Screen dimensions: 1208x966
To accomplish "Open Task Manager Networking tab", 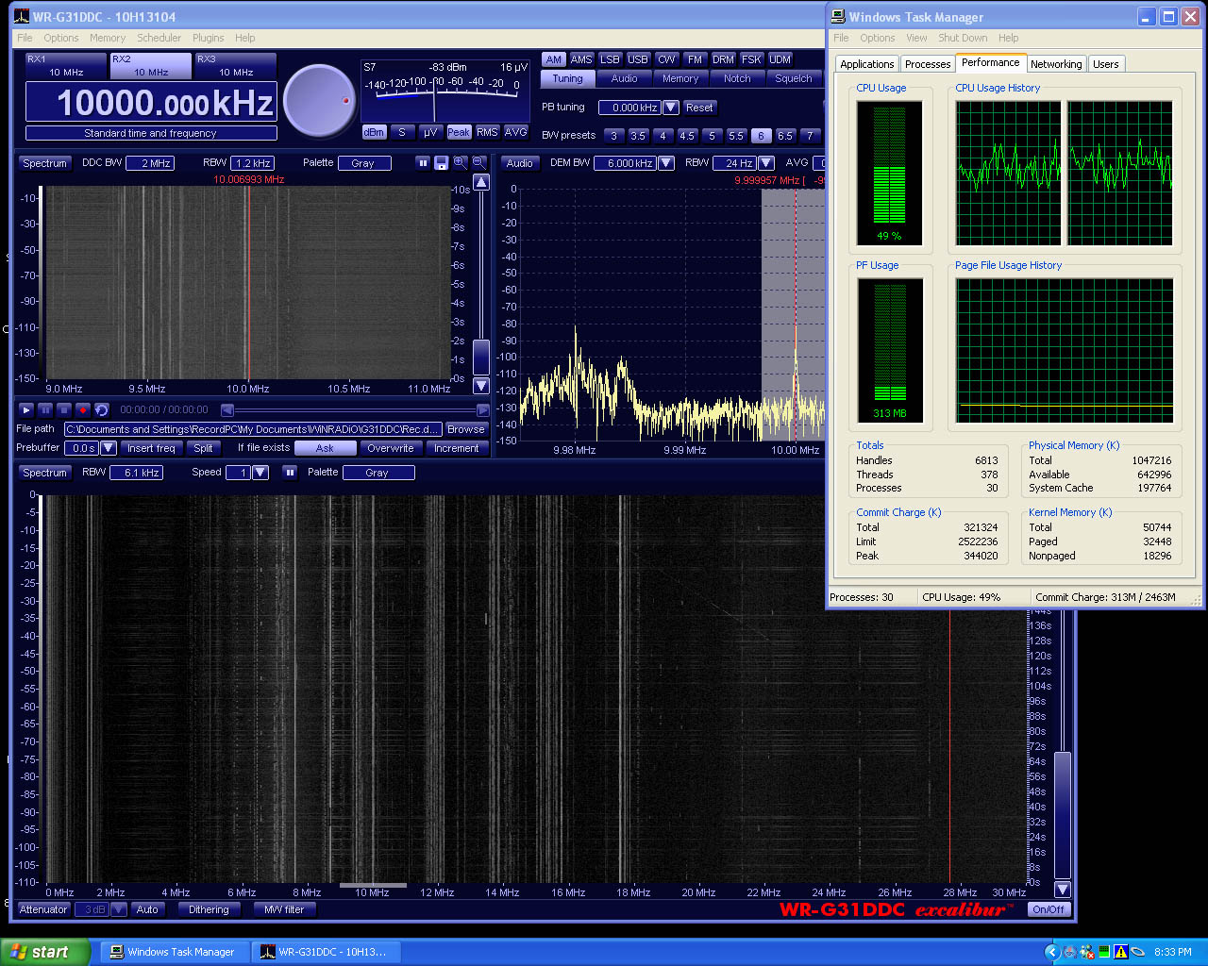I will pyautogui.click(x=1056, y=64).
